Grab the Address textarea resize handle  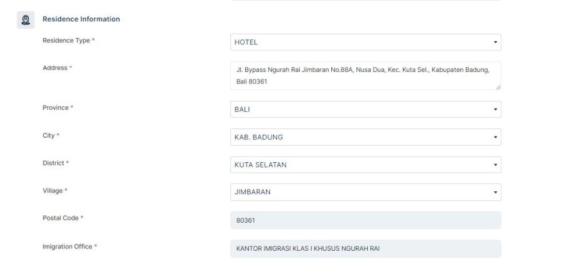498,87
